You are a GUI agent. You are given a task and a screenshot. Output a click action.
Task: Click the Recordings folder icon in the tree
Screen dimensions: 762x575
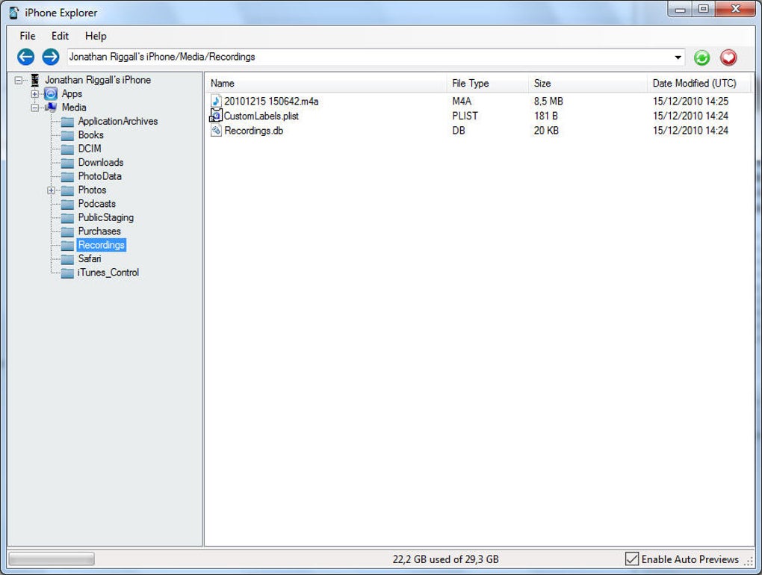click(x=67, y=245)
